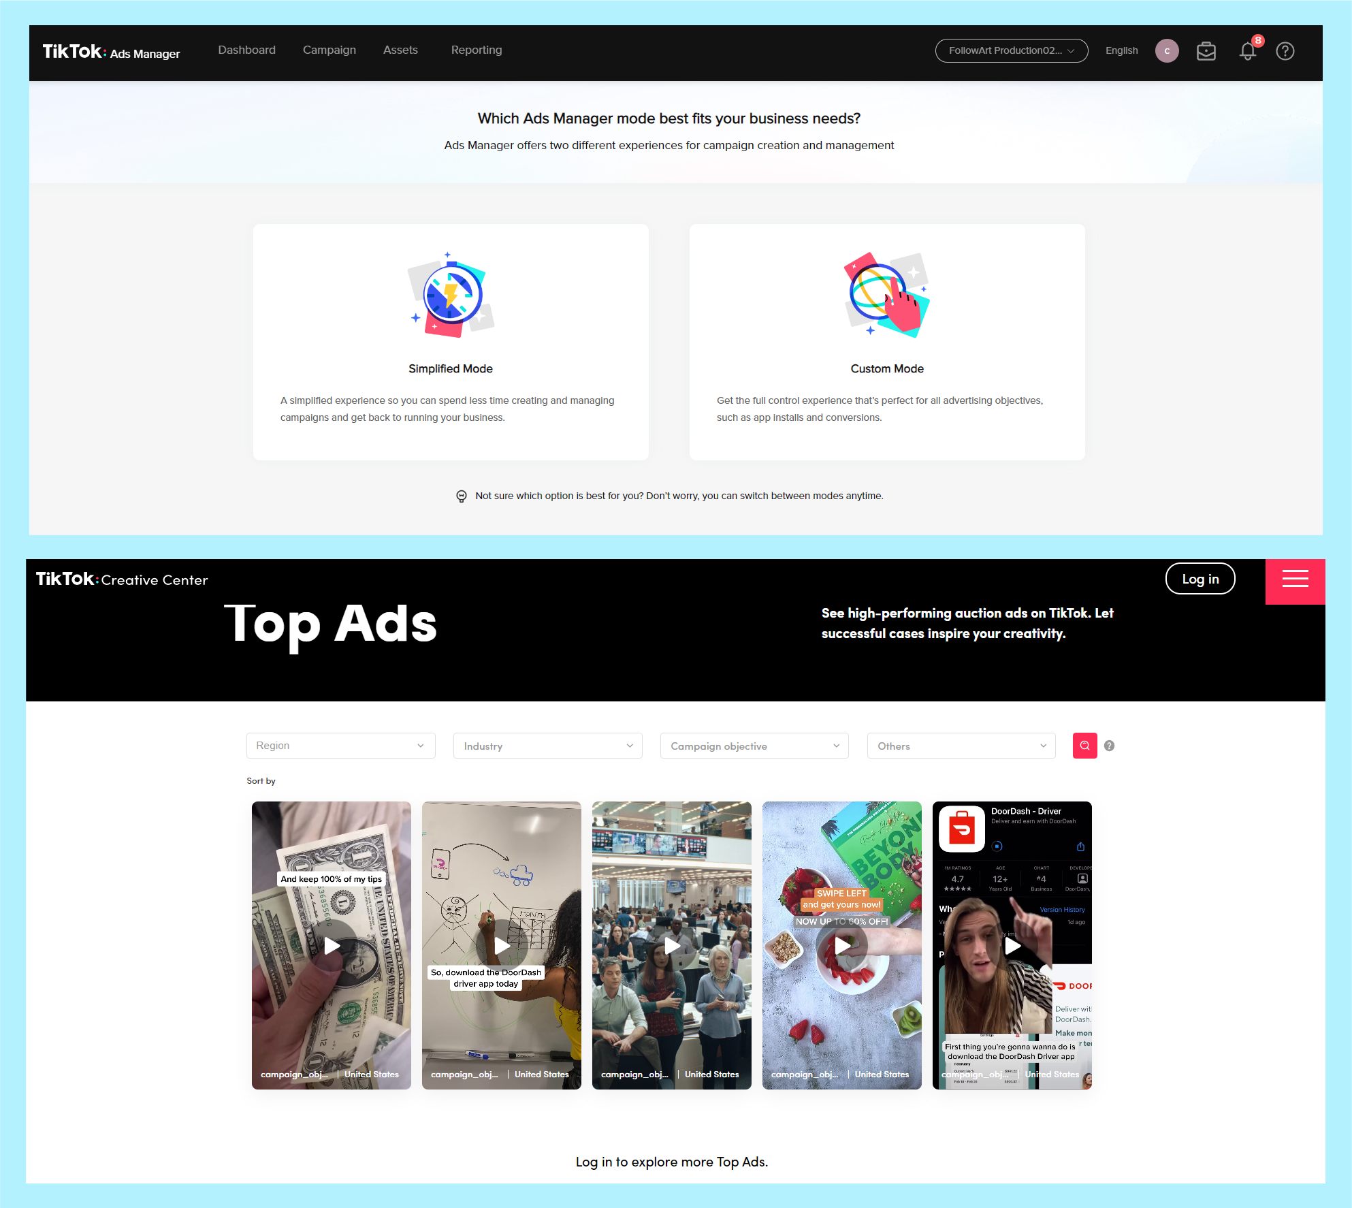The image size is (1352, 1208).
Task: Open the Reporting menu item
Action: [476, 50]
